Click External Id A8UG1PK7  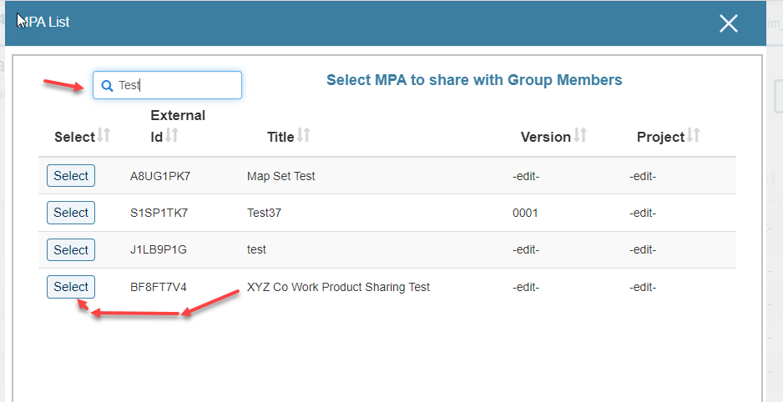pos(160,176)
